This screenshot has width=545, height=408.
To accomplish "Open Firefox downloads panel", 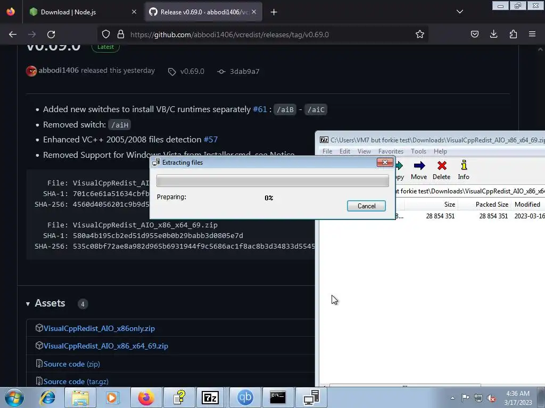I will tap(493, 34).
